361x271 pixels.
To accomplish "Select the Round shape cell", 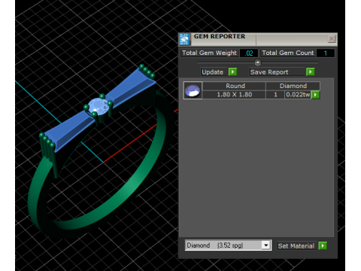I will (x=234, y=86).
